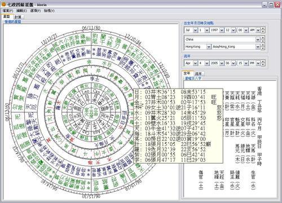Open the transit minute dropdown showing 15
The height and width of the screenshot is (203, 282).
coord(246,63)
